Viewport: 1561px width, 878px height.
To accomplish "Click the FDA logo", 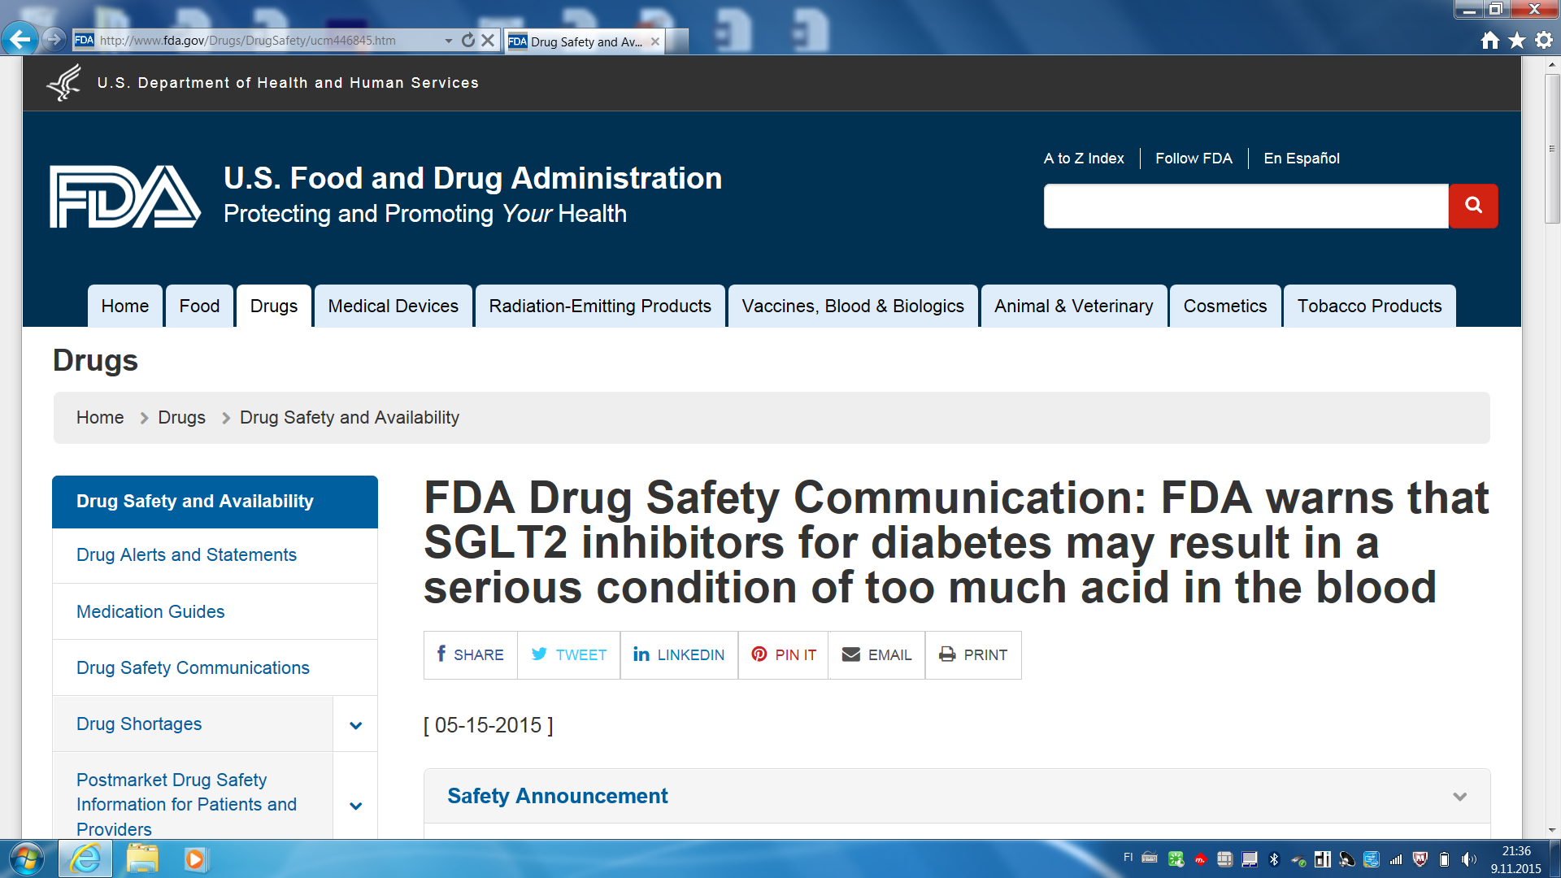I will pos(124,197).
